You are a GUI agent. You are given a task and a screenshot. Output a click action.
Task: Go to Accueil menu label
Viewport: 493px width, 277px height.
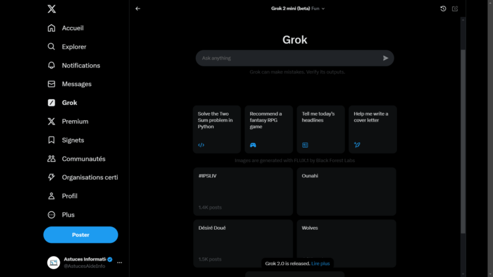point(72,28)
